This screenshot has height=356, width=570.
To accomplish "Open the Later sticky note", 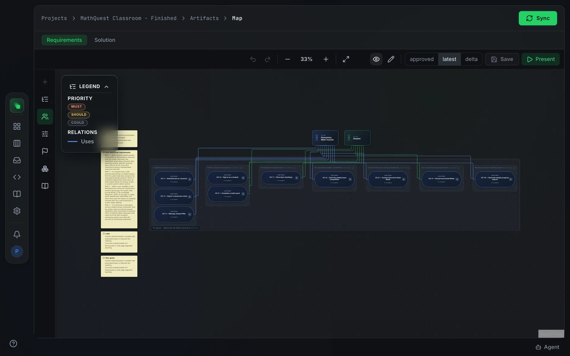I will click(119, 242).
